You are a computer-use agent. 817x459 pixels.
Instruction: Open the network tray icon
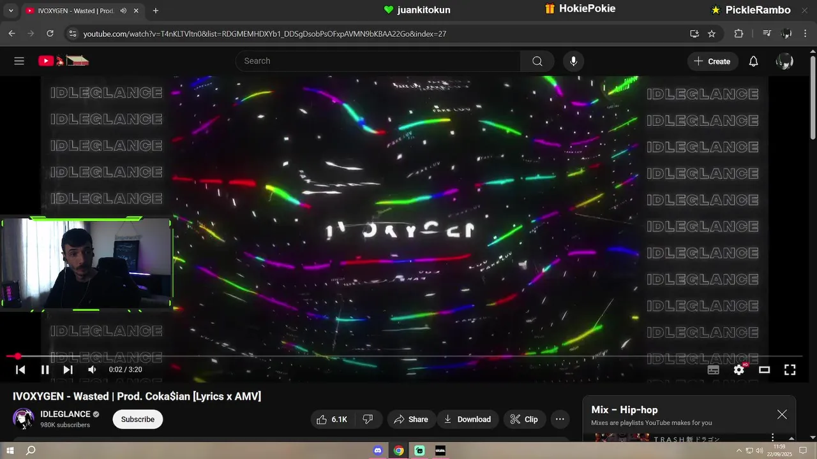749,451
